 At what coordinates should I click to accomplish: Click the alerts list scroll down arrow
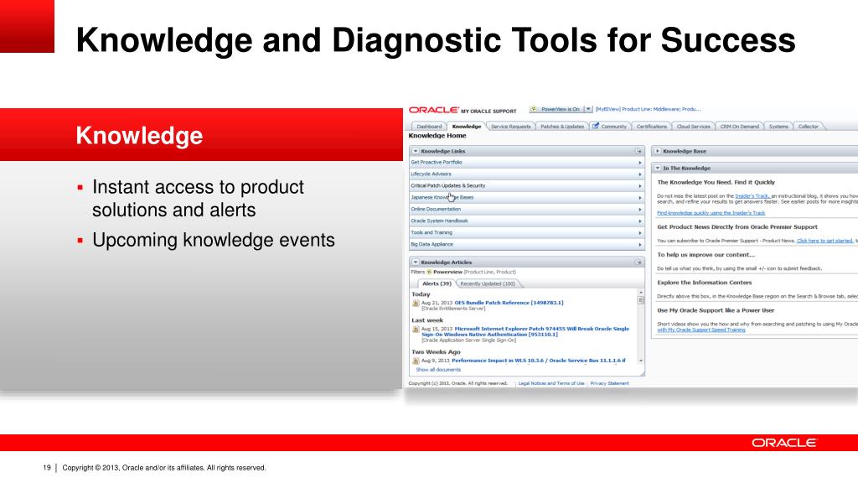point(641,361)
